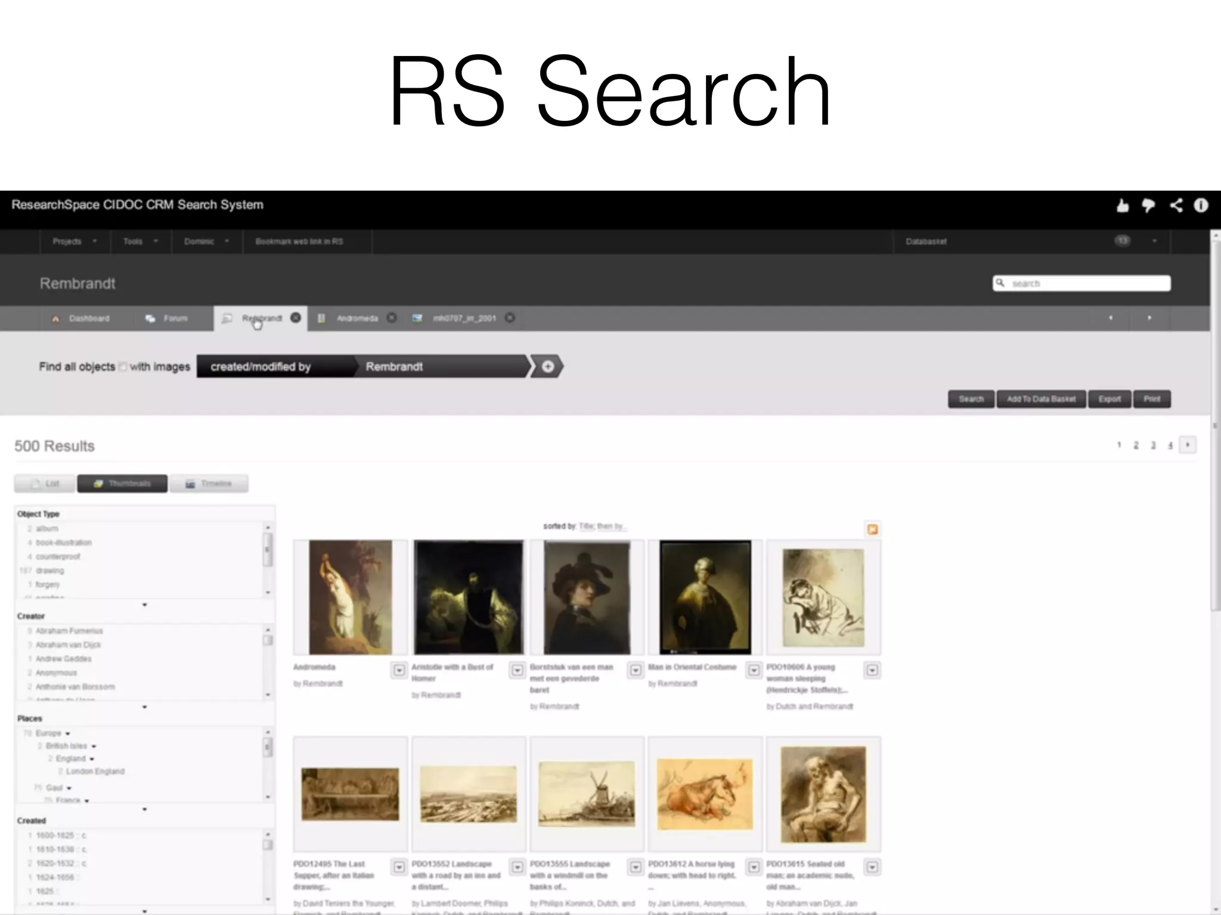Click the Rembrandt search value field
Image resolution: width=1221 pixels, height=915 pixels.
(x=441, y=366)
